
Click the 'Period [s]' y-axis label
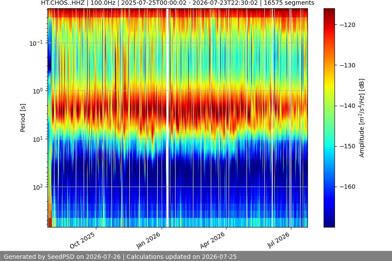[23, 118]
